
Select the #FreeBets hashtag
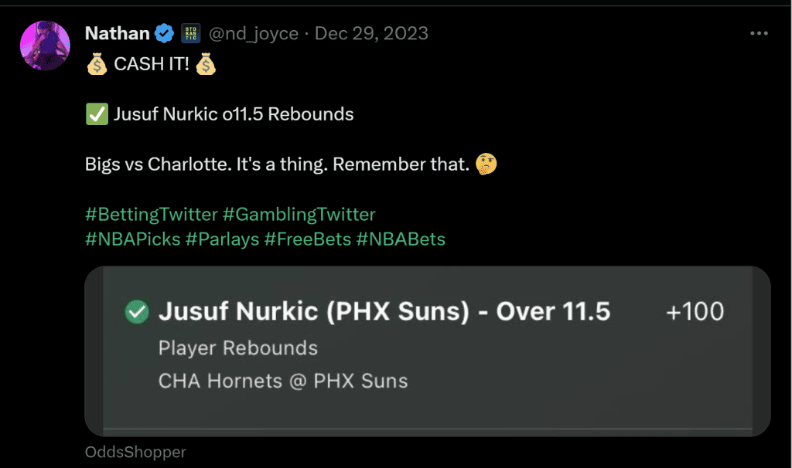click(x=308, y=239)
